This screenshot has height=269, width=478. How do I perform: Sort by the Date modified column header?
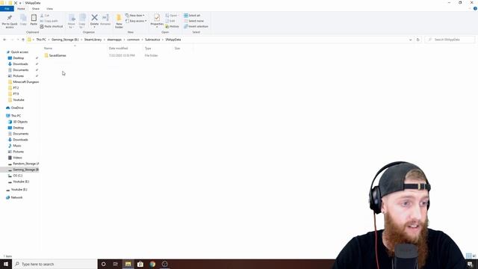click(118, 48)
